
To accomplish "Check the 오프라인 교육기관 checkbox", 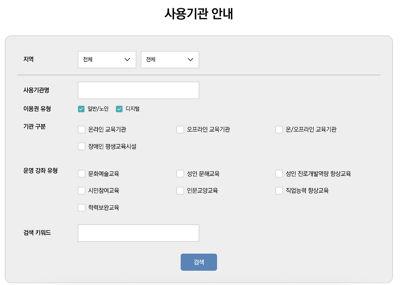I will pyautogui.click(x=180, y=129).
